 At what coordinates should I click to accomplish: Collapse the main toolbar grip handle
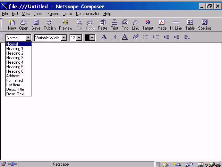[1, 24]
